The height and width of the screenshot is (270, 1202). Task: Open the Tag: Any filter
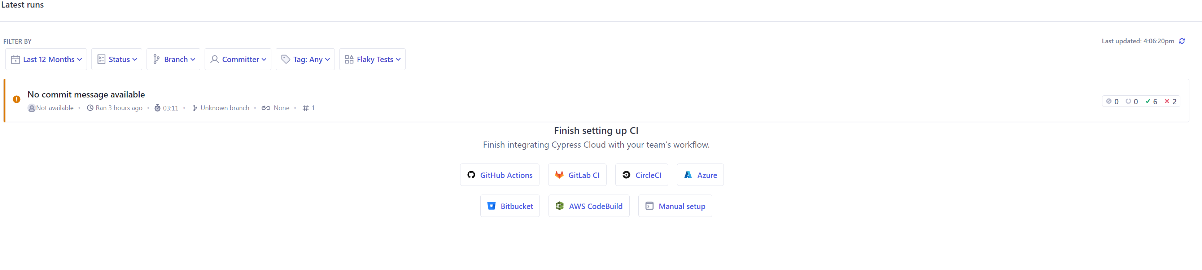(305, 59)
